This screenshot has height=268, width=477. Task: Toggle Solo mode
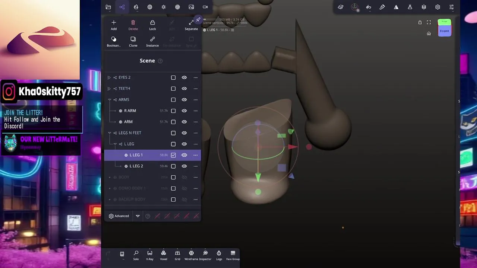point(136,255)
